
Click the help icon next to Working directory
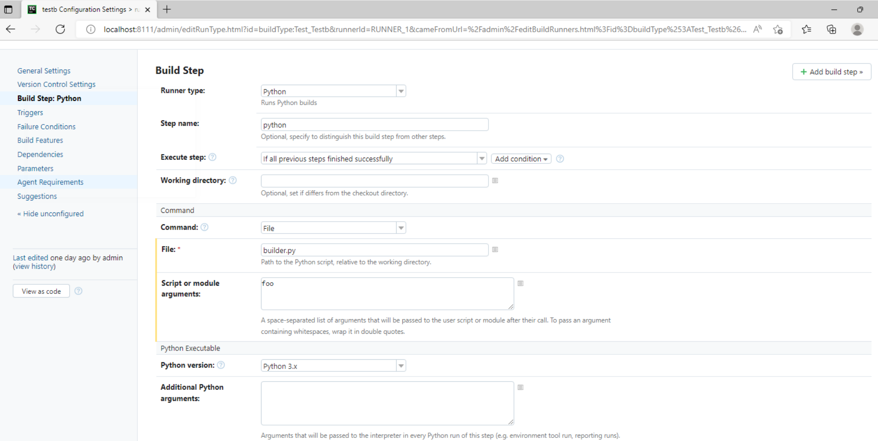(233, 180)
